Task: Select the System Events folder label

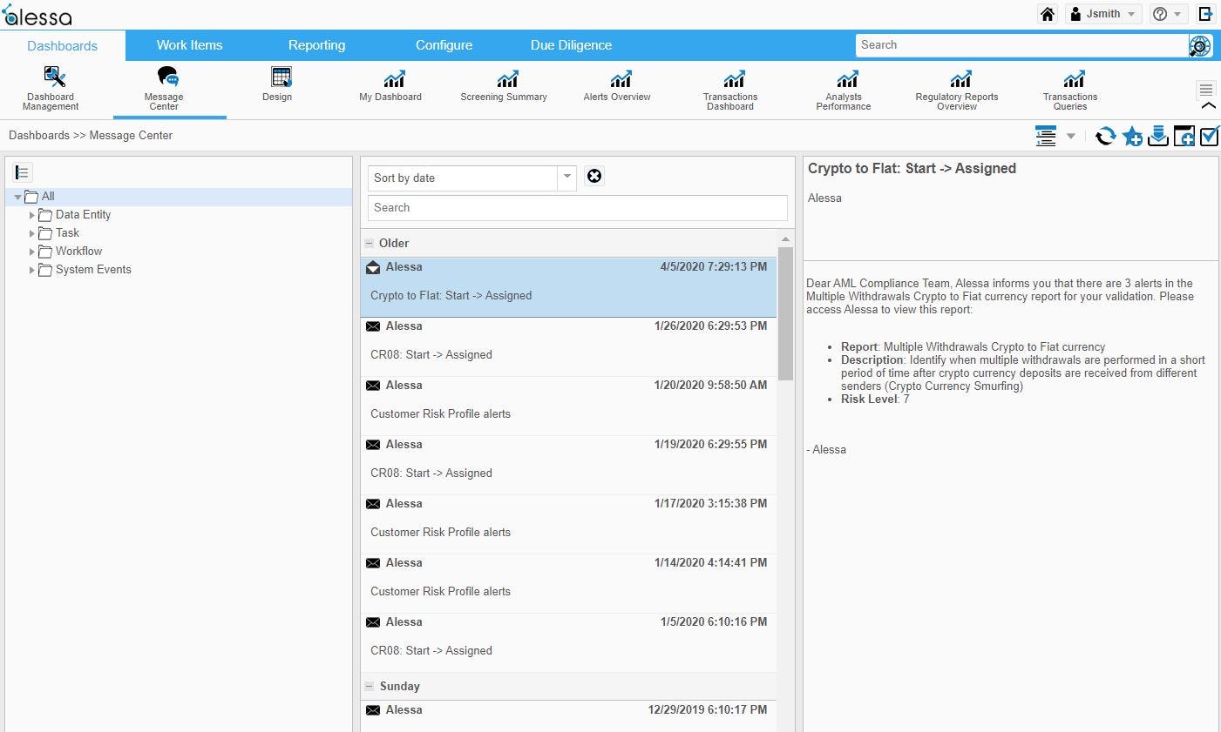Action: [x=93, y=270]
